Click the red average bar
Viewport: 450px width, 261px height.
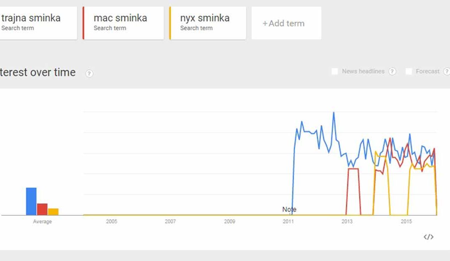pos(42,209)
